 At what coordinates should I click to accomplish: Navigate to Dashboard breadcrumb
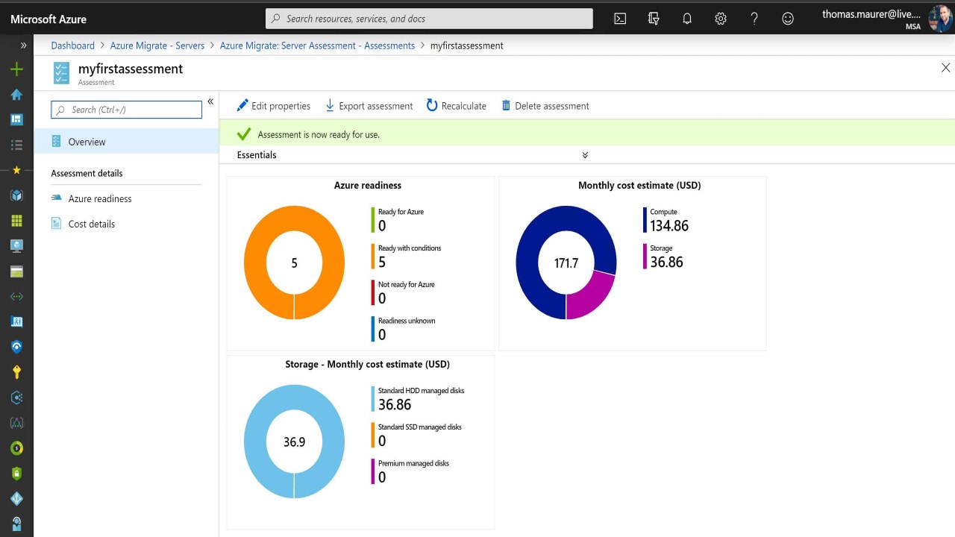coord(73,45)
